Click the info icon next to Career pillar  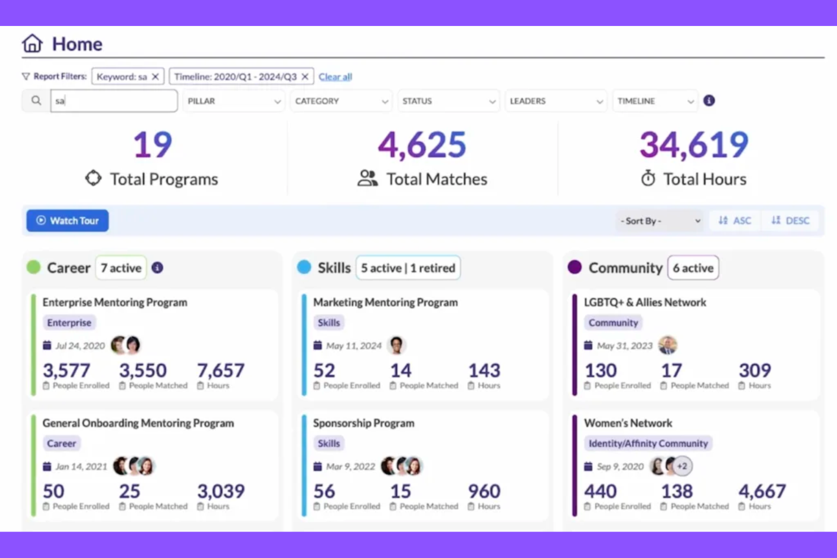click(157, 267)
